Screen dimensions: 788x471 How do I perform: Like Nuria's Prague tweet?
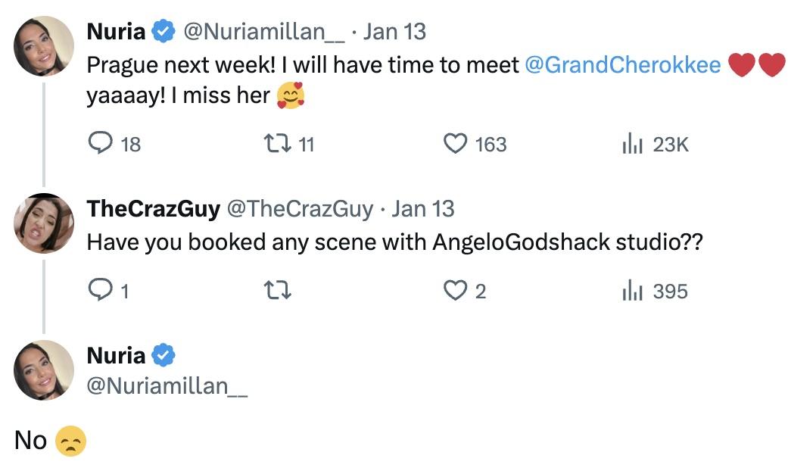click(455, 144)
